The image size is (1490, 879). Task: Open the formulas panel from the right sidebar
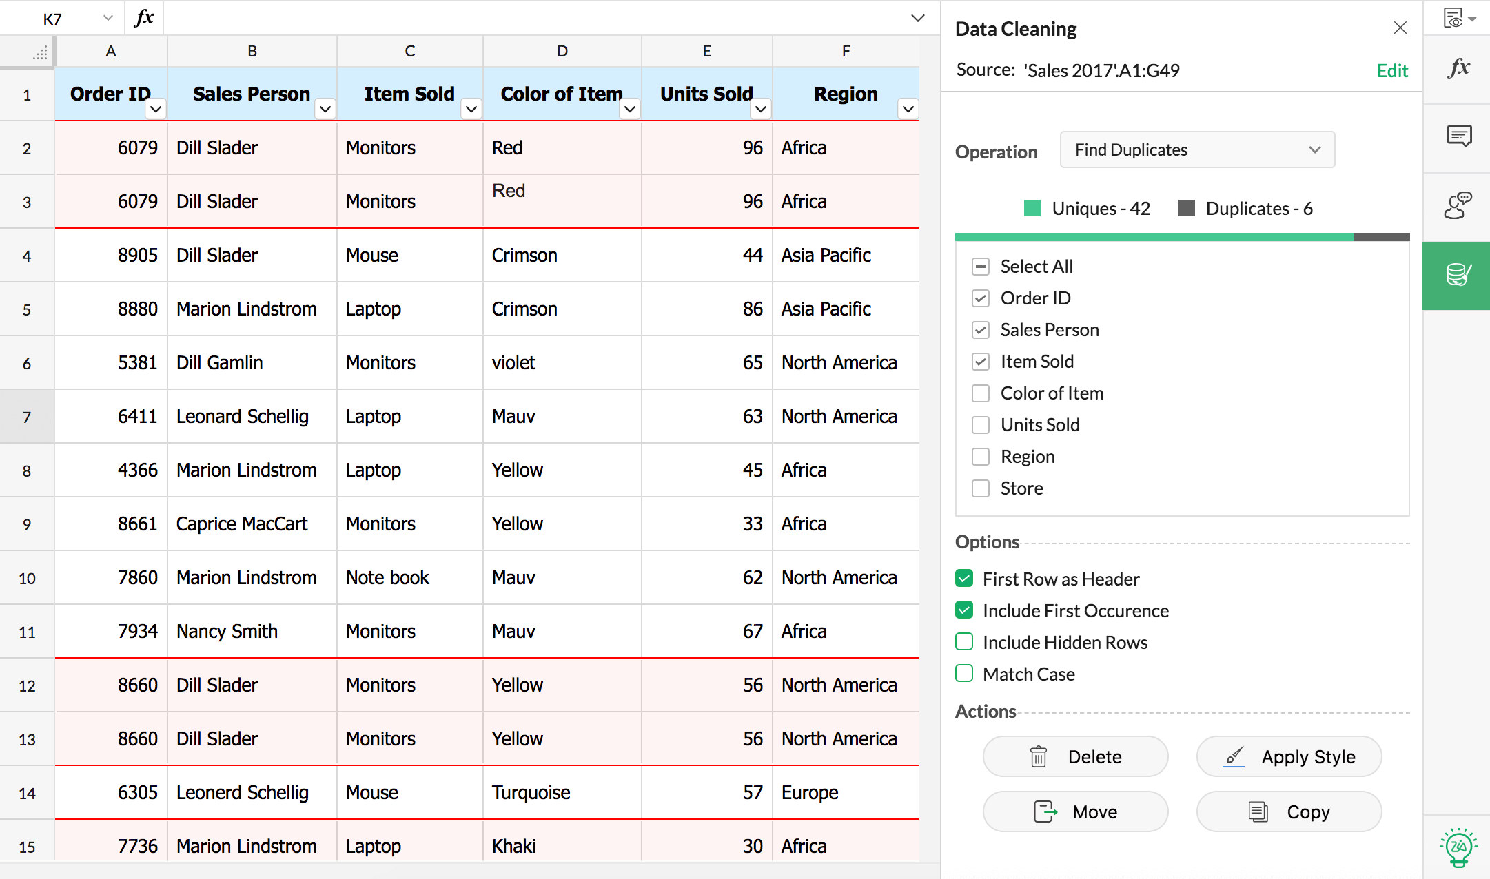point(1458,67)
